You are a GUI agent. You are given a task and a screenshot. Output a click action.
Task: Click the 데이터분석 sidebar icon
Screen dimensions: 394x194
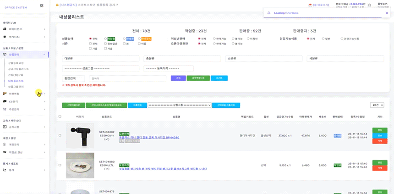(4, 29)
